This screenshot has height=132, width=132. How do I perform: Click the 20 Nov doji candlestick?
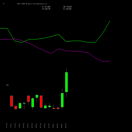coord(24,103)
